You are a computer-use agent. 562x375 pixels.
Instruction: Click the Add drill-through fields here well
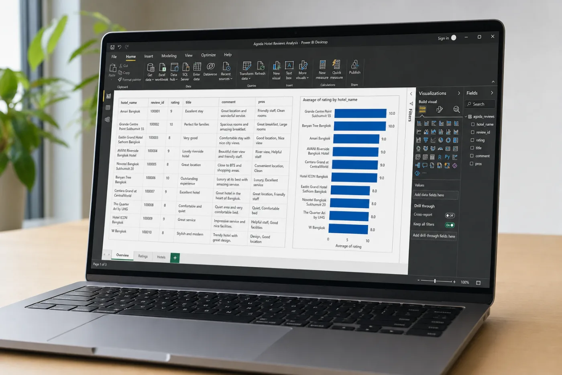[x=434, y=236]
